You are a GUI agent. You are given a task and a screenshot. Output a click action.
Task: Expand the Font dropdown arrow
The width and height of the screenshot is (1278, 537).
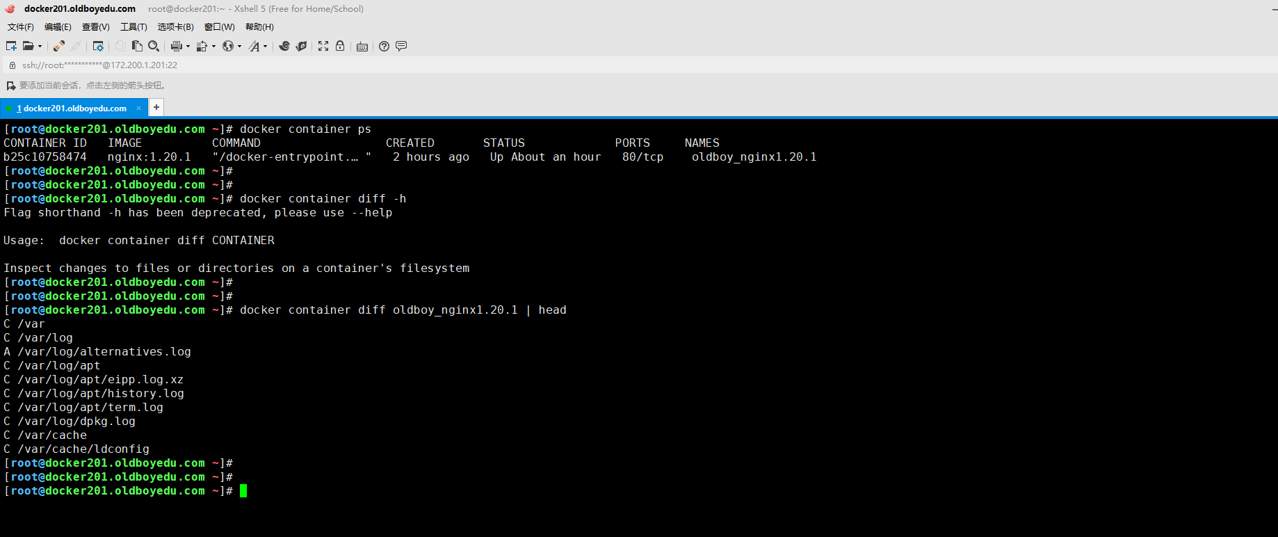[x=265, y=47]
